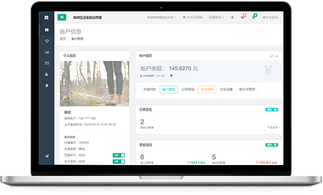Open notifications bell with green badge
This screenshot has height=195, width=323.
coord(254,17)
